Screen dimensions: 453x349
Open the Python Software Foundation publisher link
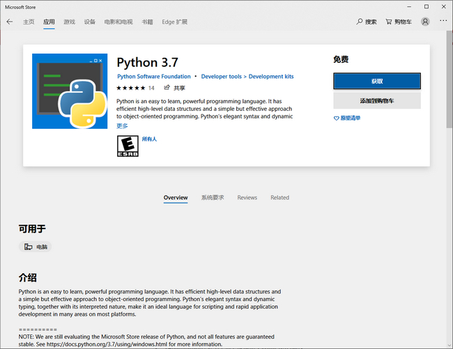[153, 77]
